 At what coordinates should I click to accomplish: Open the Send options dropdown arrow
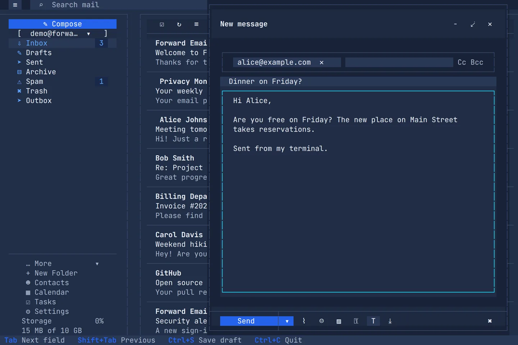click(x=287, y=321)
